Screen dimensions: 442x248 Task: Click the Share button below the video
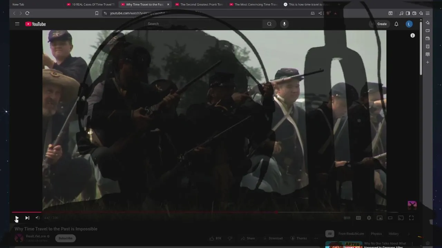pyautogui.click(x=248, y=238)
